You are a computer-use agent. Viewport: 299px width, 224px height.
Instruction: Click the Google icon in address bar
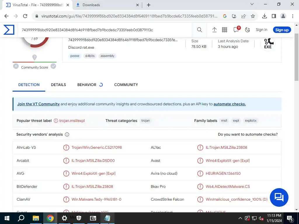click(x=225, y=16)
